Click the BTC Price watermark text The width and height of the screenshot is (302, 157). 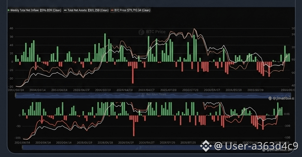point(156,32)
